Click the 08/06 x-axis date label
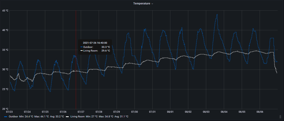 click(260, 112)
